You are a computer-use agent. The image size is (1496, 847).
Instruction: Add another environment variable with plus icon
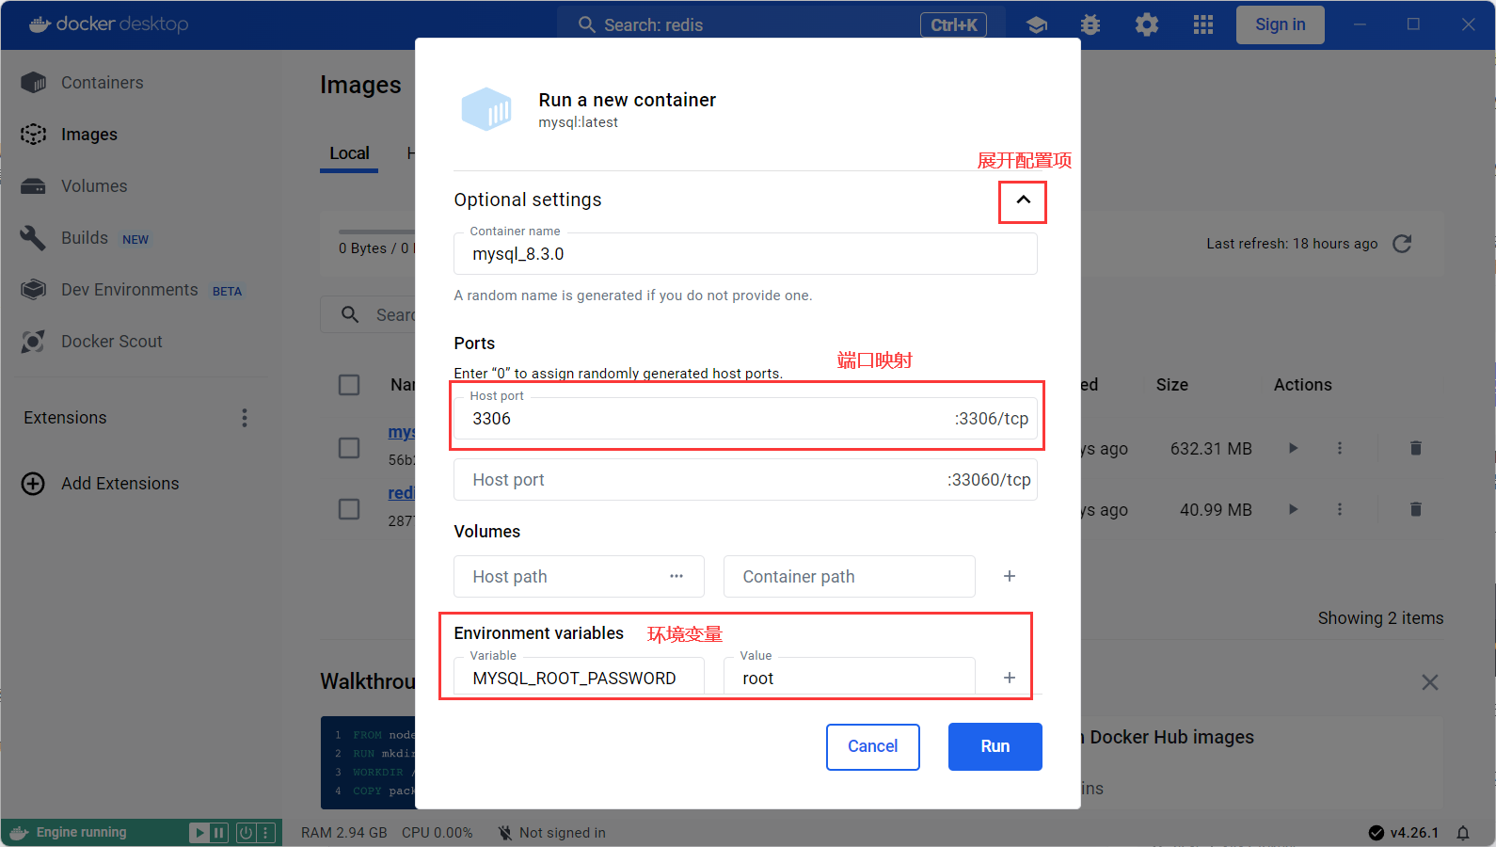[1010, 678]
